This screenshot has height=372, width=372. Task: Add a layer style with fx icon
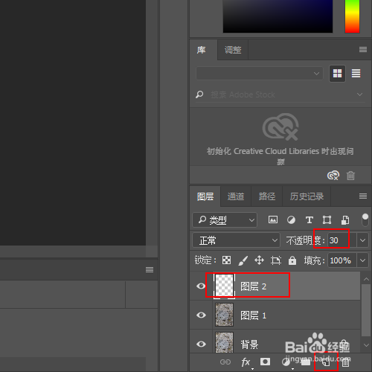point(246,362)
